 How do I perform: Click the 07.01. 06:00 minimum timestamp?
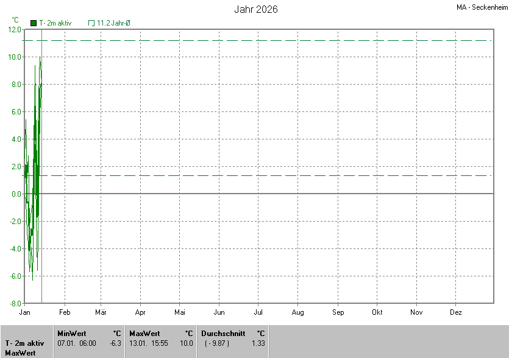[77, 343]
